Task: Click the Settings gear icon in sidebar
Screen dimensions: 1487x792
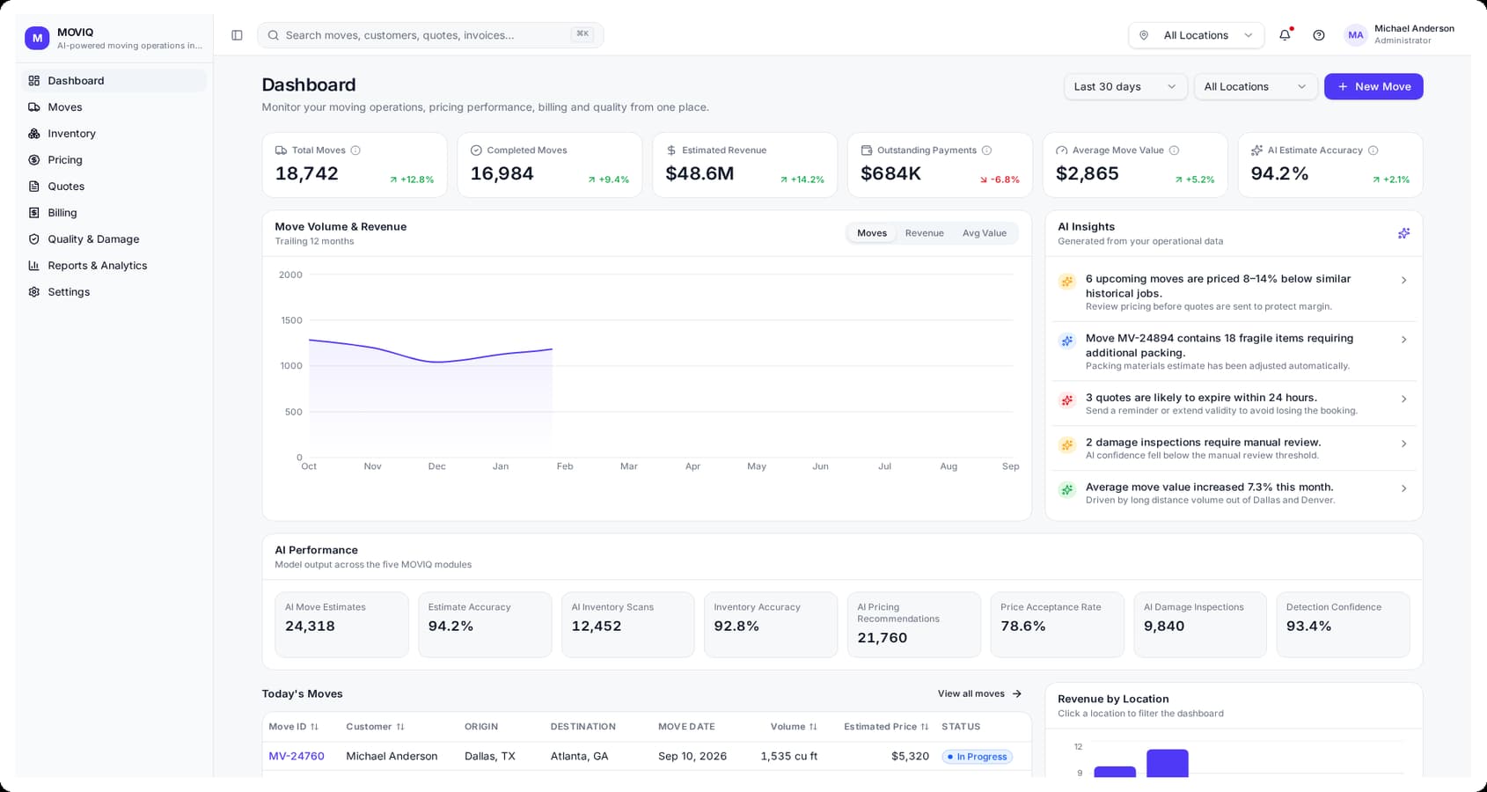Action: (x=34, y=292)
